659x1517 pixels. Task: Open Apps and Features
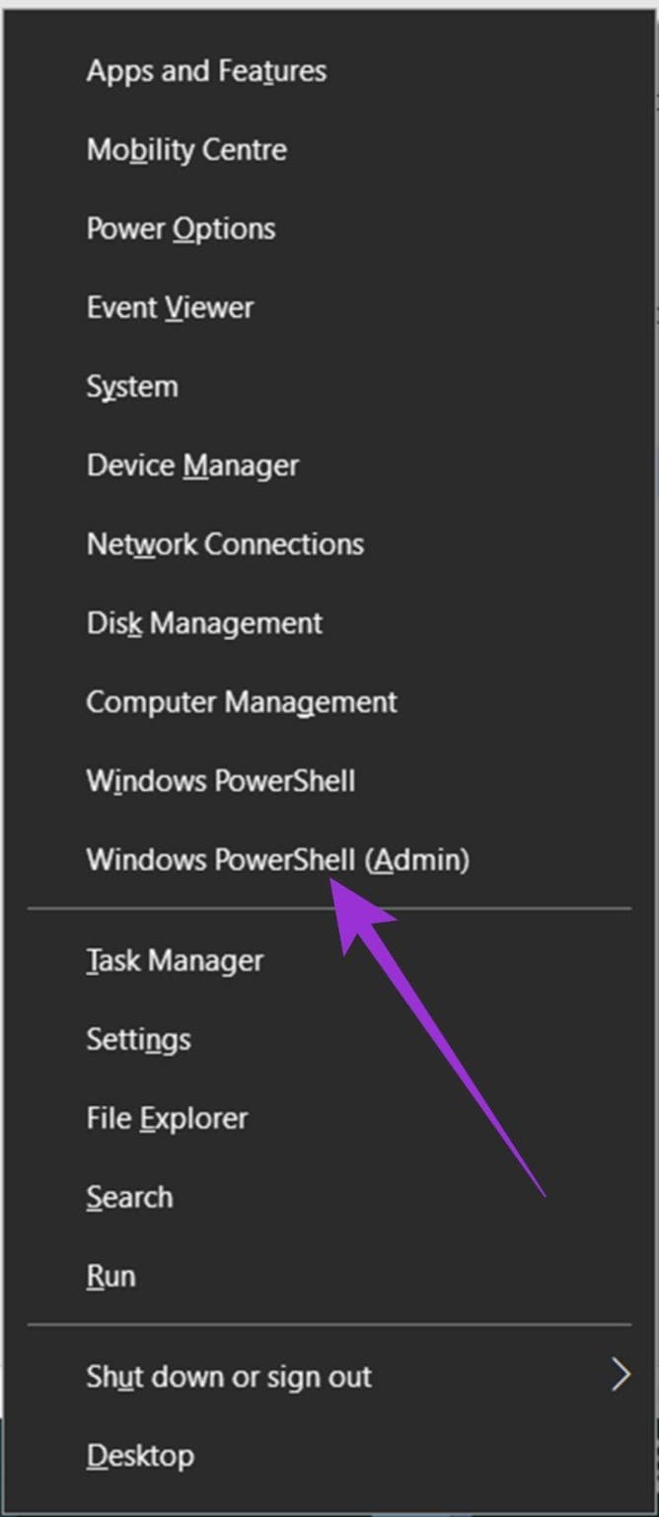tap(206, 70)
